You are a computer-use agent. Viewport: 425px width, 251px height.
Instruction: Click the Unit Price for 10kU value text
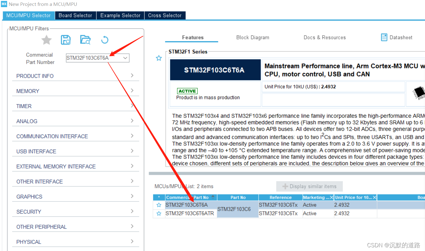329,87
